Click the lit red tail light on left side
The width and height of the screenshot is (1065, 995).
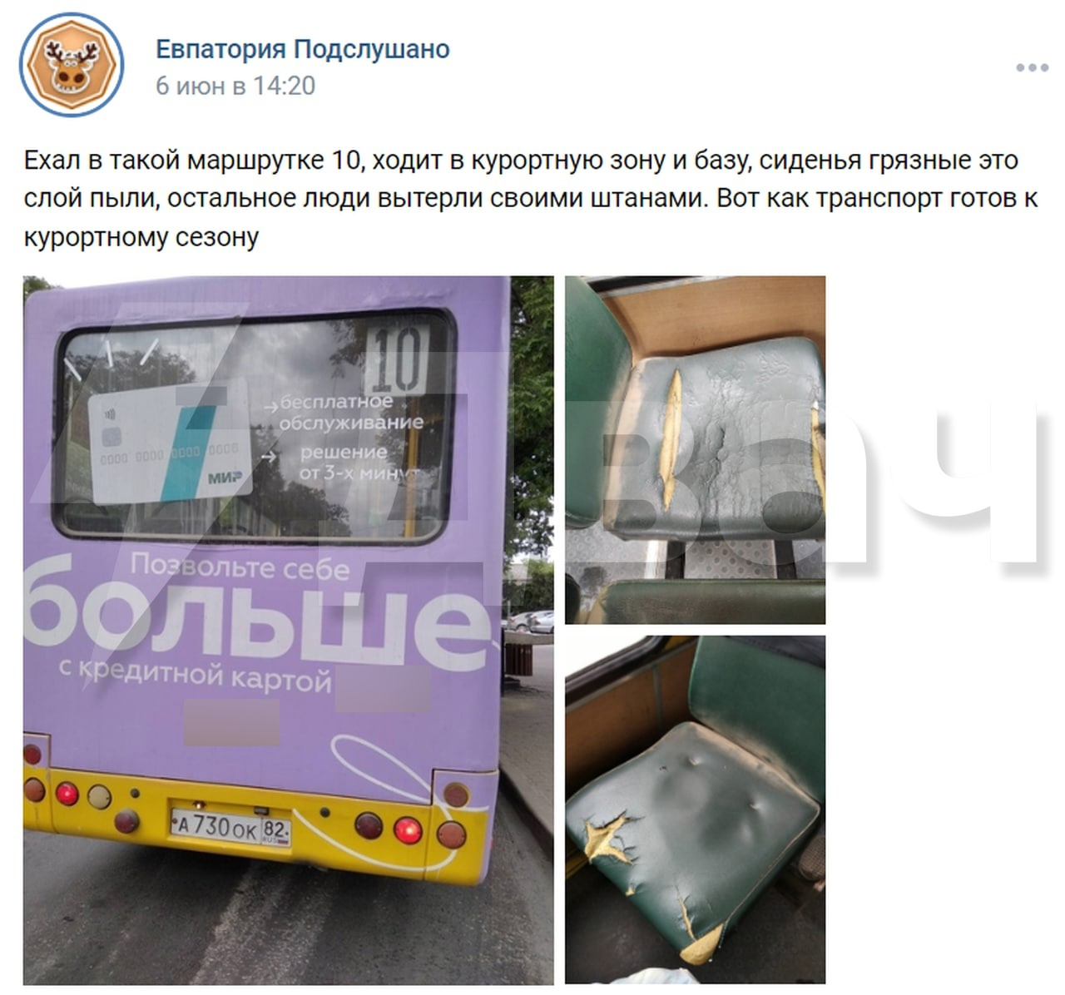(67, 794)
